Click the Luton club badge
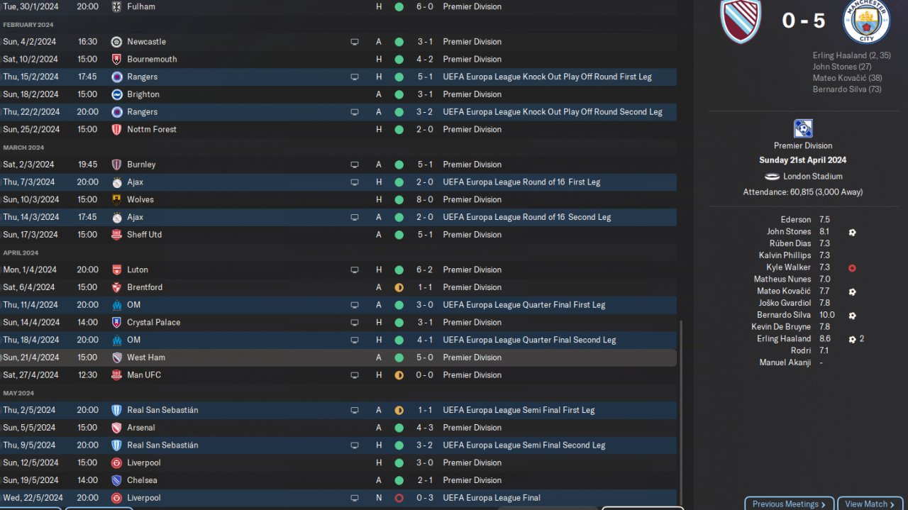 [x=117, y=270]
